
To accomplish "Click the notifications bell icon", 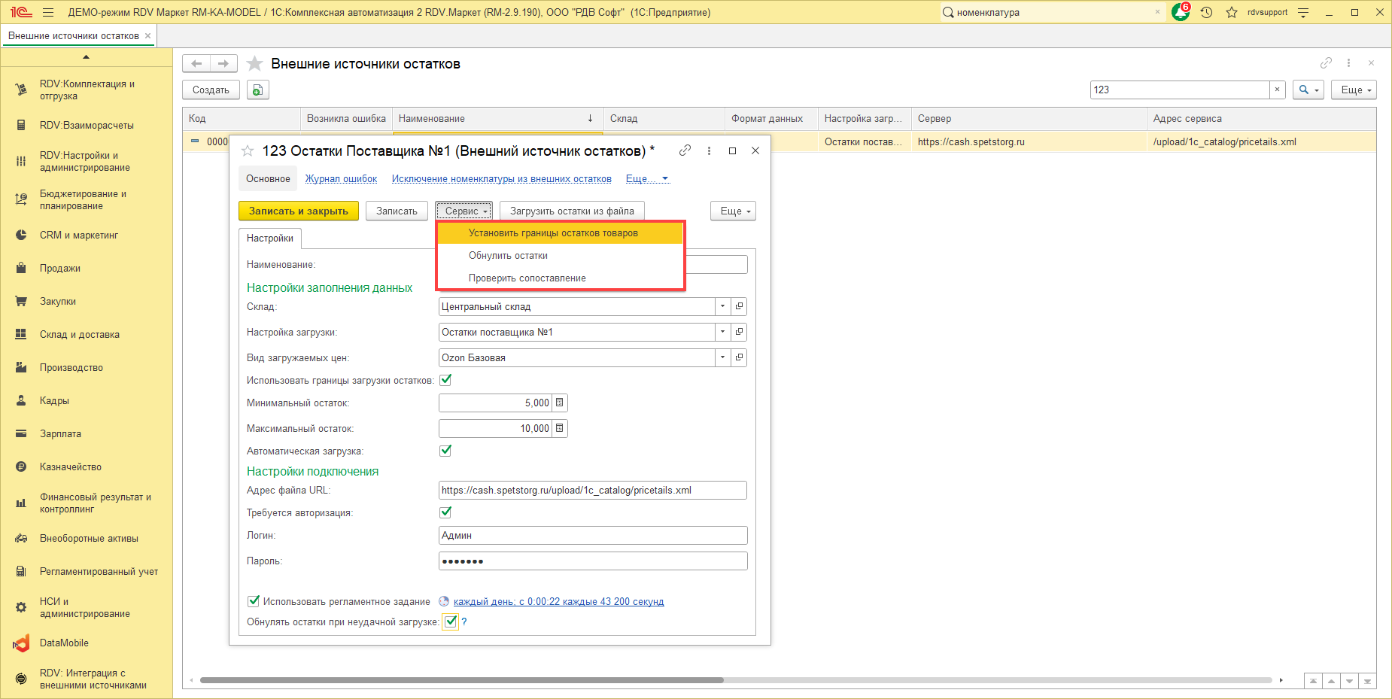I will (x=1180, y=13).
